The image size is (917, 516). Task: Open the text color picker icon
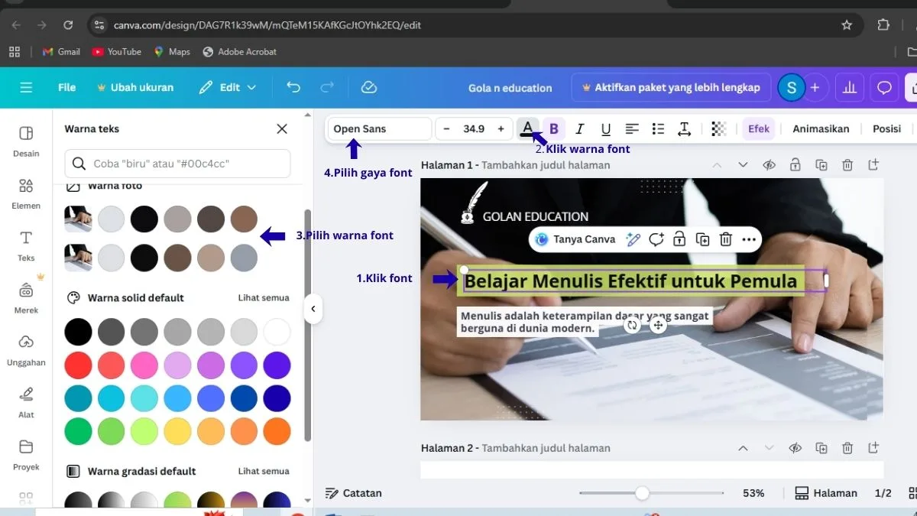click(x=527, y=128)
